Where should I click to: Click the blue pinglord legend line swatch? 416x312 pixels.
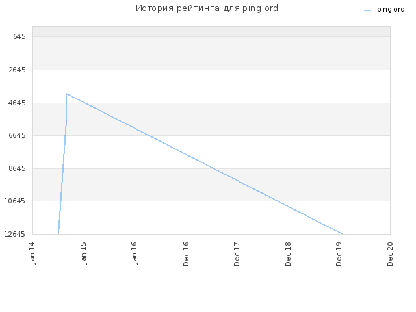[x=367, y=10]
